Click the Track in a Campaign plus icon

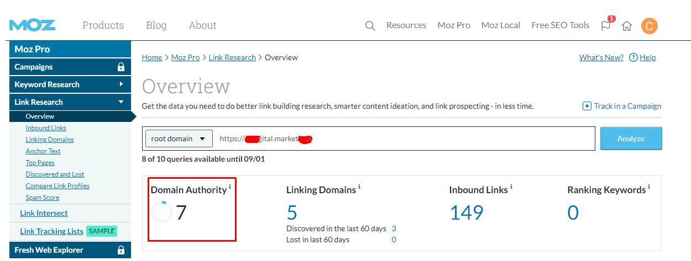pos(587,106)
